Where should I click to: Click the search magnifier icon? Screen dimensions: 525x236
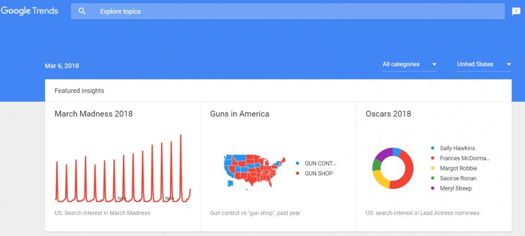[x=82, y=12]
